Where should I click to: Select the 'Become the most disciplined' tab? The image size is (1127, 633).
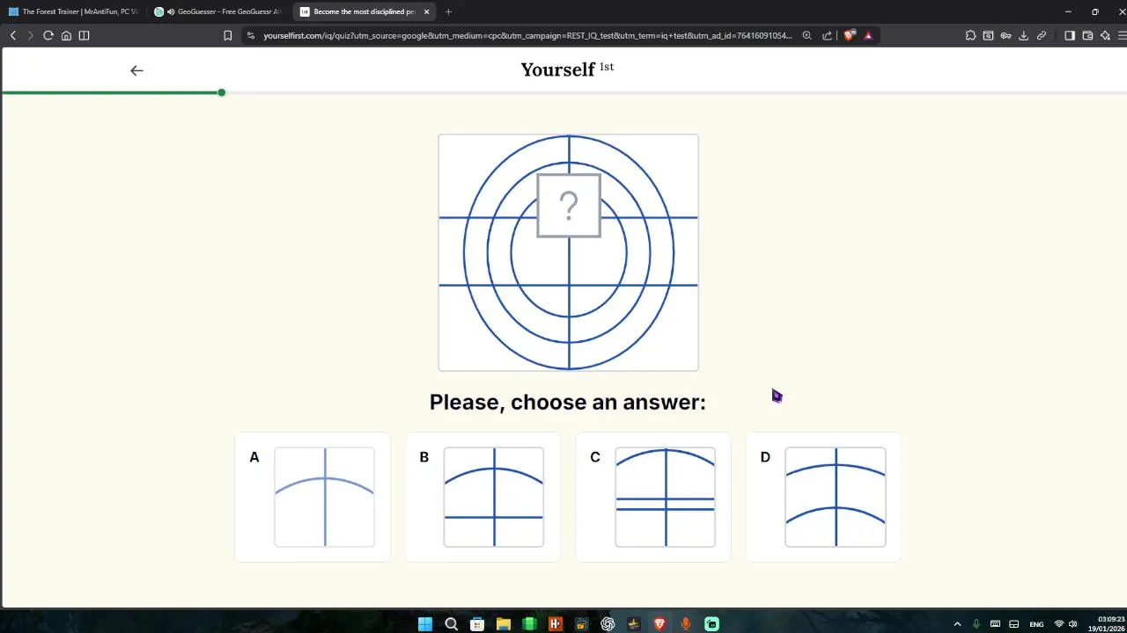(363, 11)
